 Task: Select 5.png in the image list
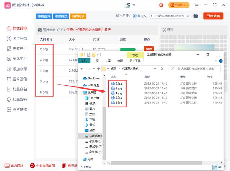point(44,81)
